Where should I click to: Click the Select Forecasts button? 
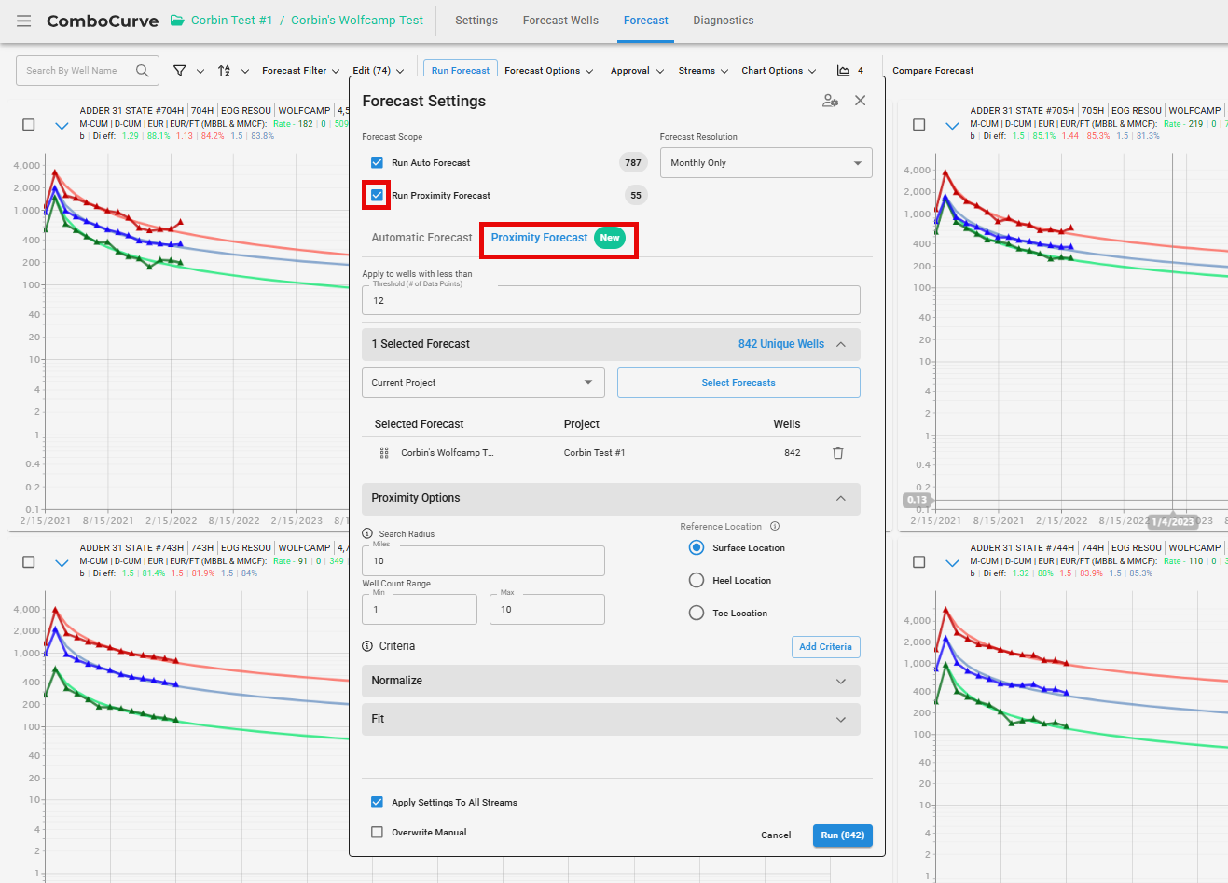coord(738,382)
